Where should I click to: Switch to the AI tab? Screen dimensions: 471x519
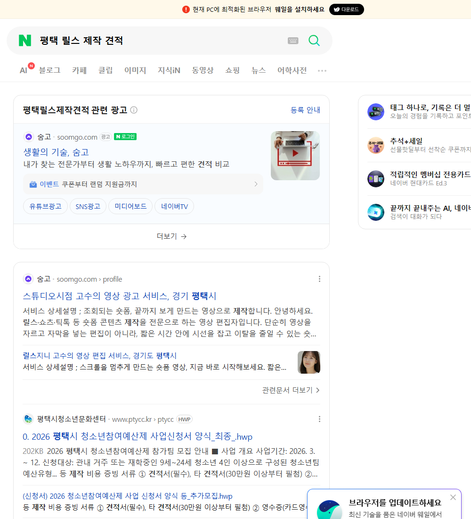coord(24,70)
